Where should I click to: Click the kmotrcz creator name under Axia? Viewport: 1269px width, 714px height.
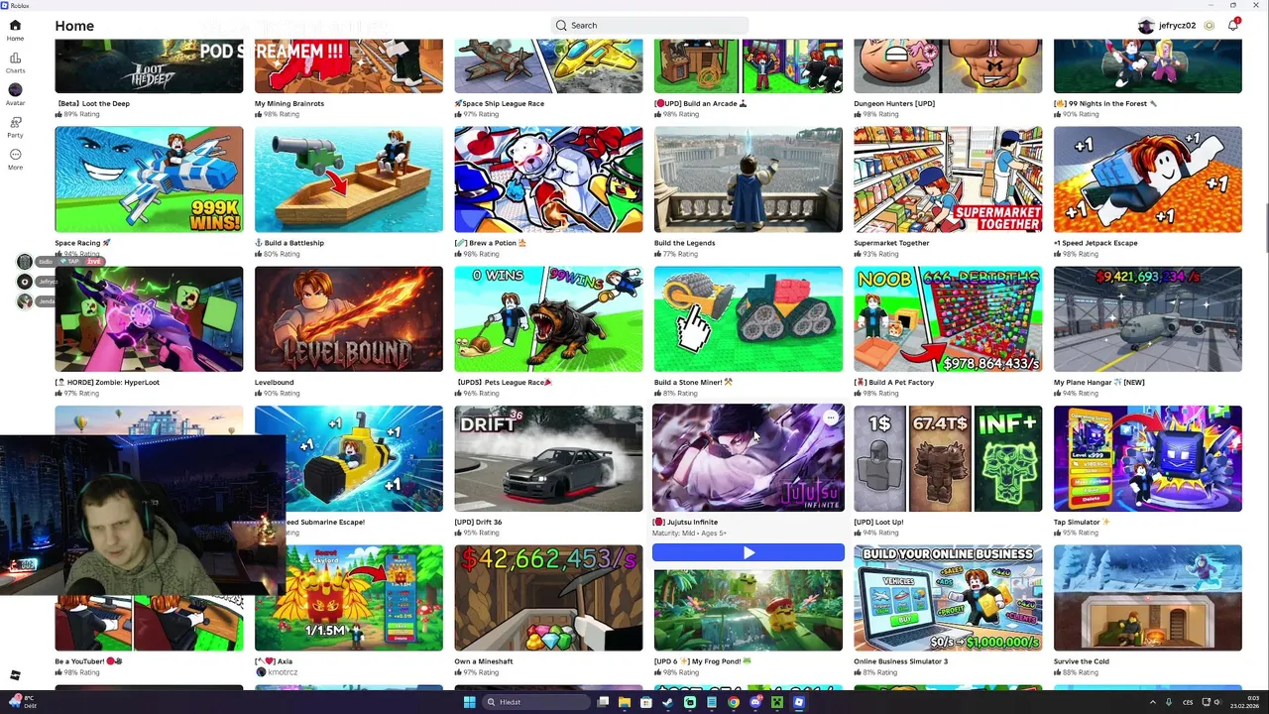283,672
